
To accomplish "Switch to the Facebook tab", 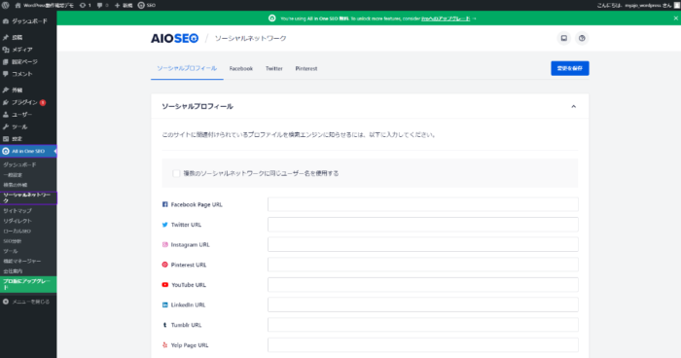I will (x=241, y=69).
